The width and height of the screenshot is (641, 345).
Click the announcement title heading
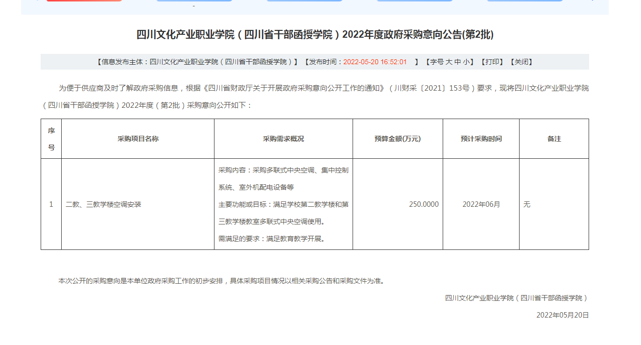click(x=314, y=35)
